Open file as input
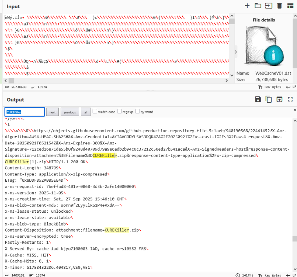This screenshot has width=297, height=277. [x=268, y=6]
